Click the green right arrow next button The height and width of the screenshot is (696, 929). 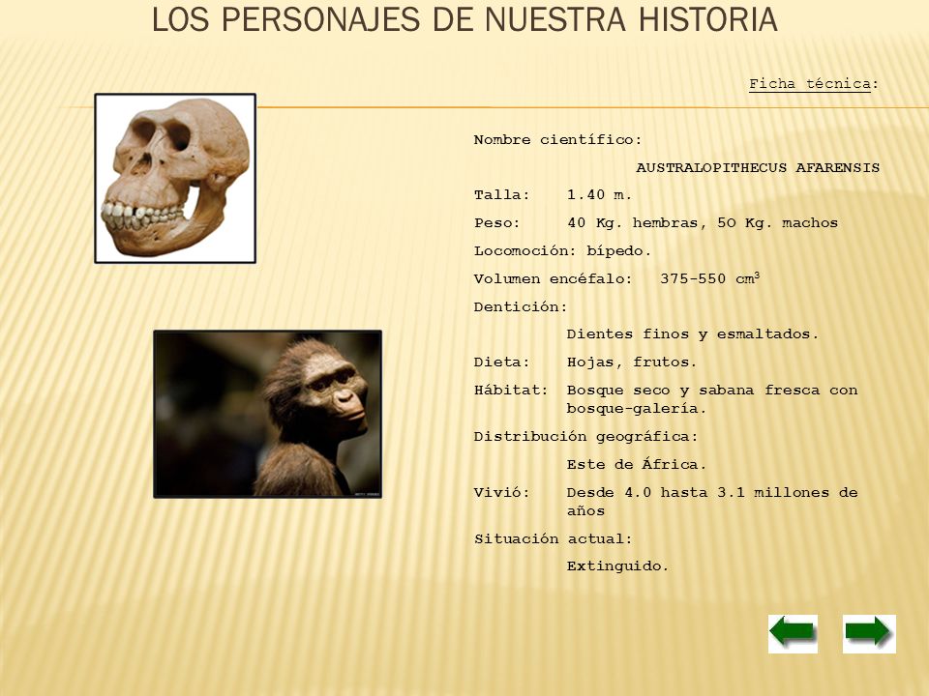(869, 633)
